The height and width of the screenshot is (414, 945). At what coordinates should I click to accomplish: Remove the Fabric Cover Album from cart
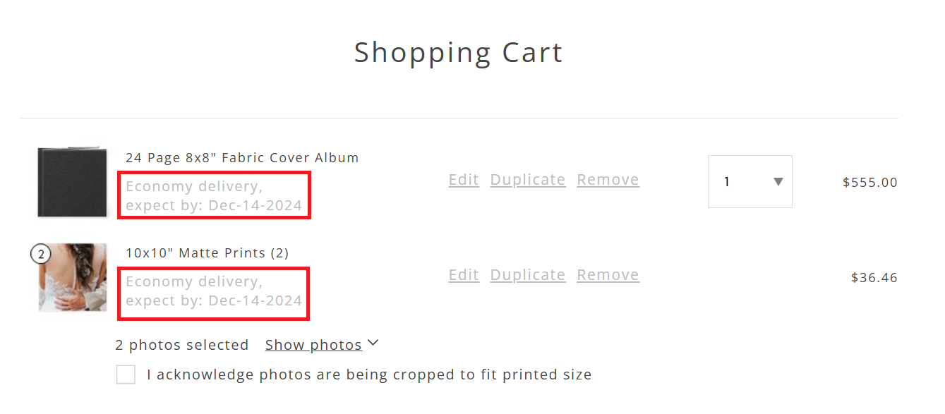coord(608,180)
